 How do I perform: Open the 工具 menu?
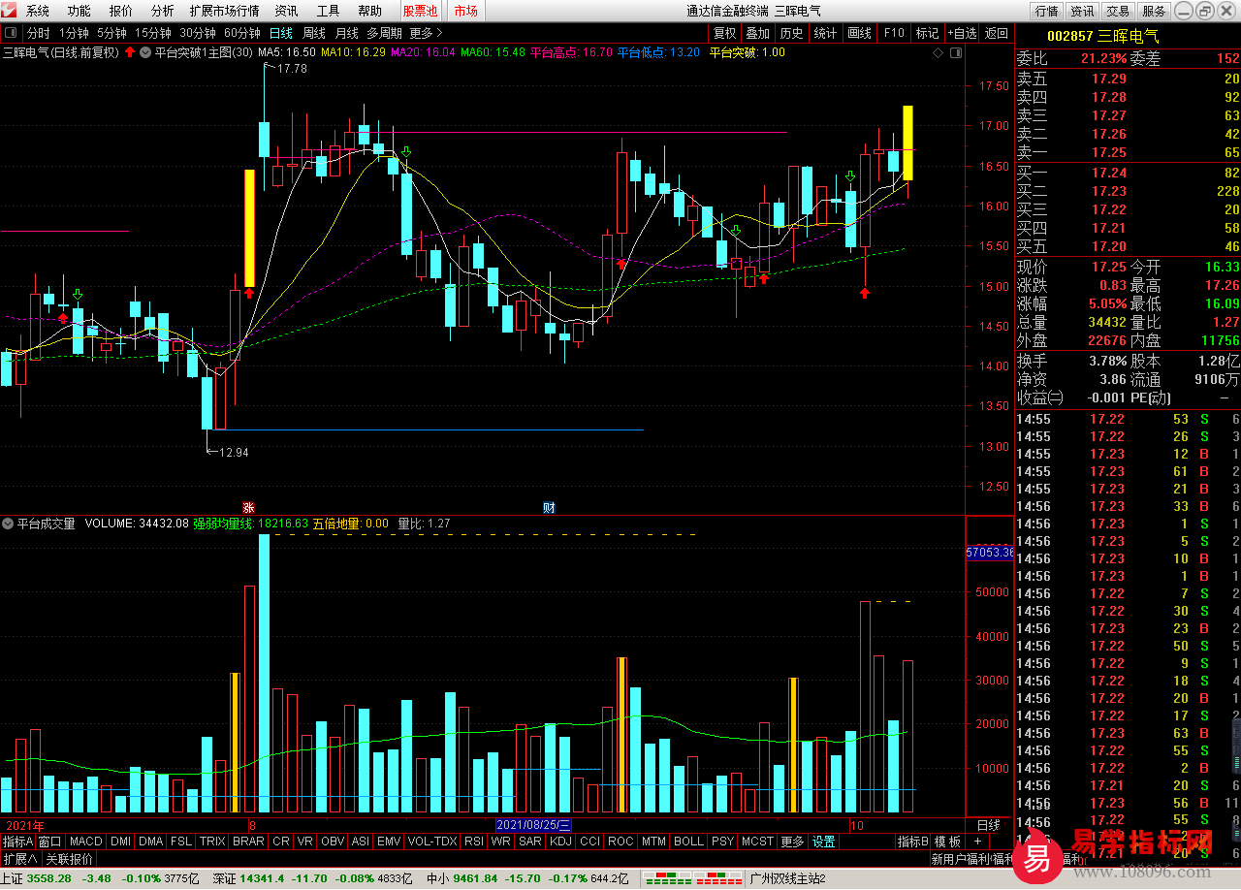click(328, 11)
